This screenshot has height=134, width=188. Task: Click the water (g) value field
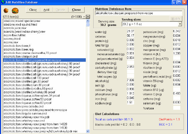pyautogui.click(x=131, y=31)
